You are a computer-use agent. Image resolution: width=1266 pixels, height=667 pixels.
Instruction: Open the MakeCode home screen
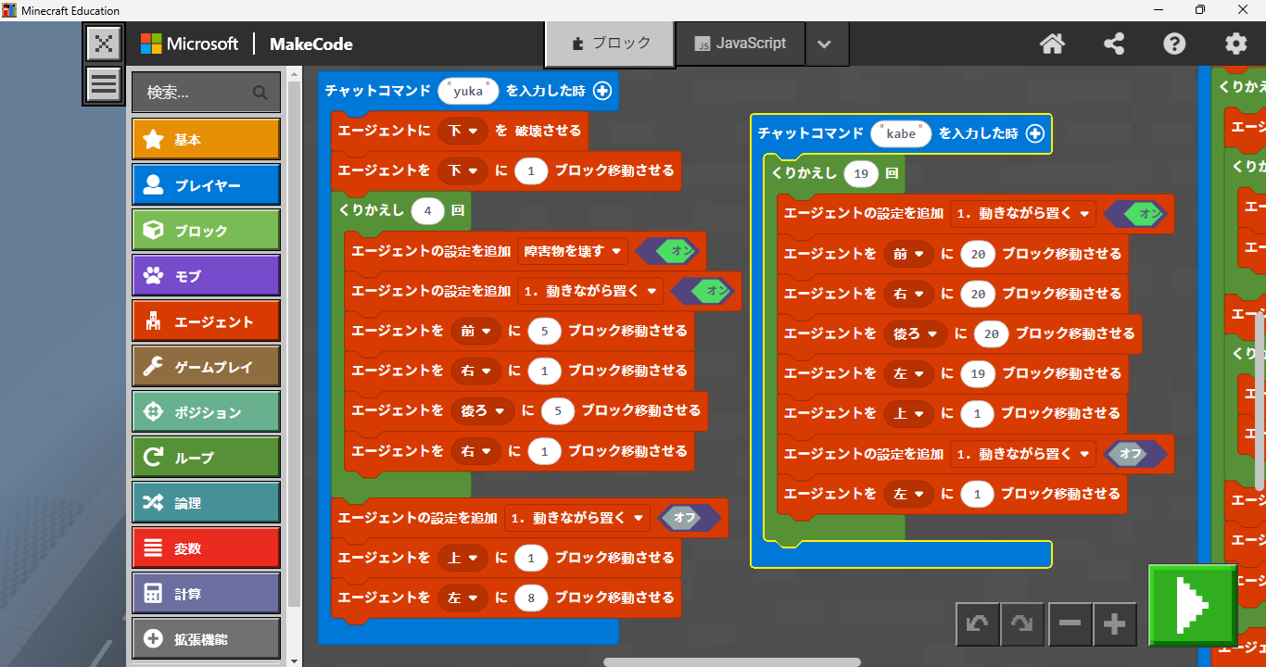tap(1051, 44)
